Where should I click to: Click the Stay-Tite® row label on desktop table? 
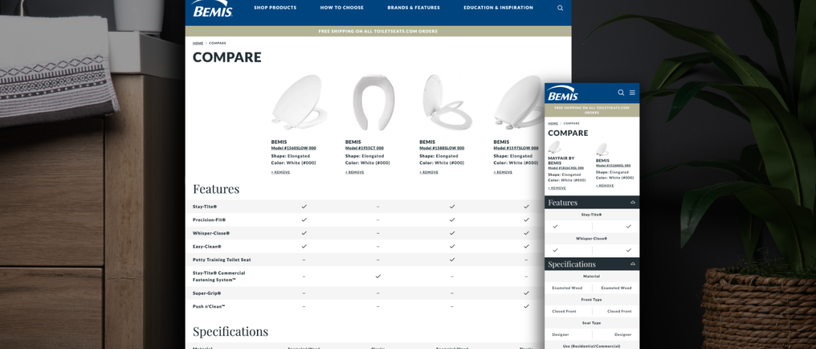tap(205, 206)
